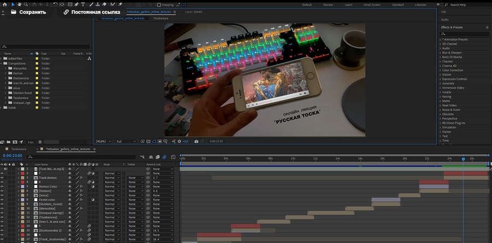Select the Rectangle shape tool
The height and width of the screenshot is (243, 492).
point(70,4)
